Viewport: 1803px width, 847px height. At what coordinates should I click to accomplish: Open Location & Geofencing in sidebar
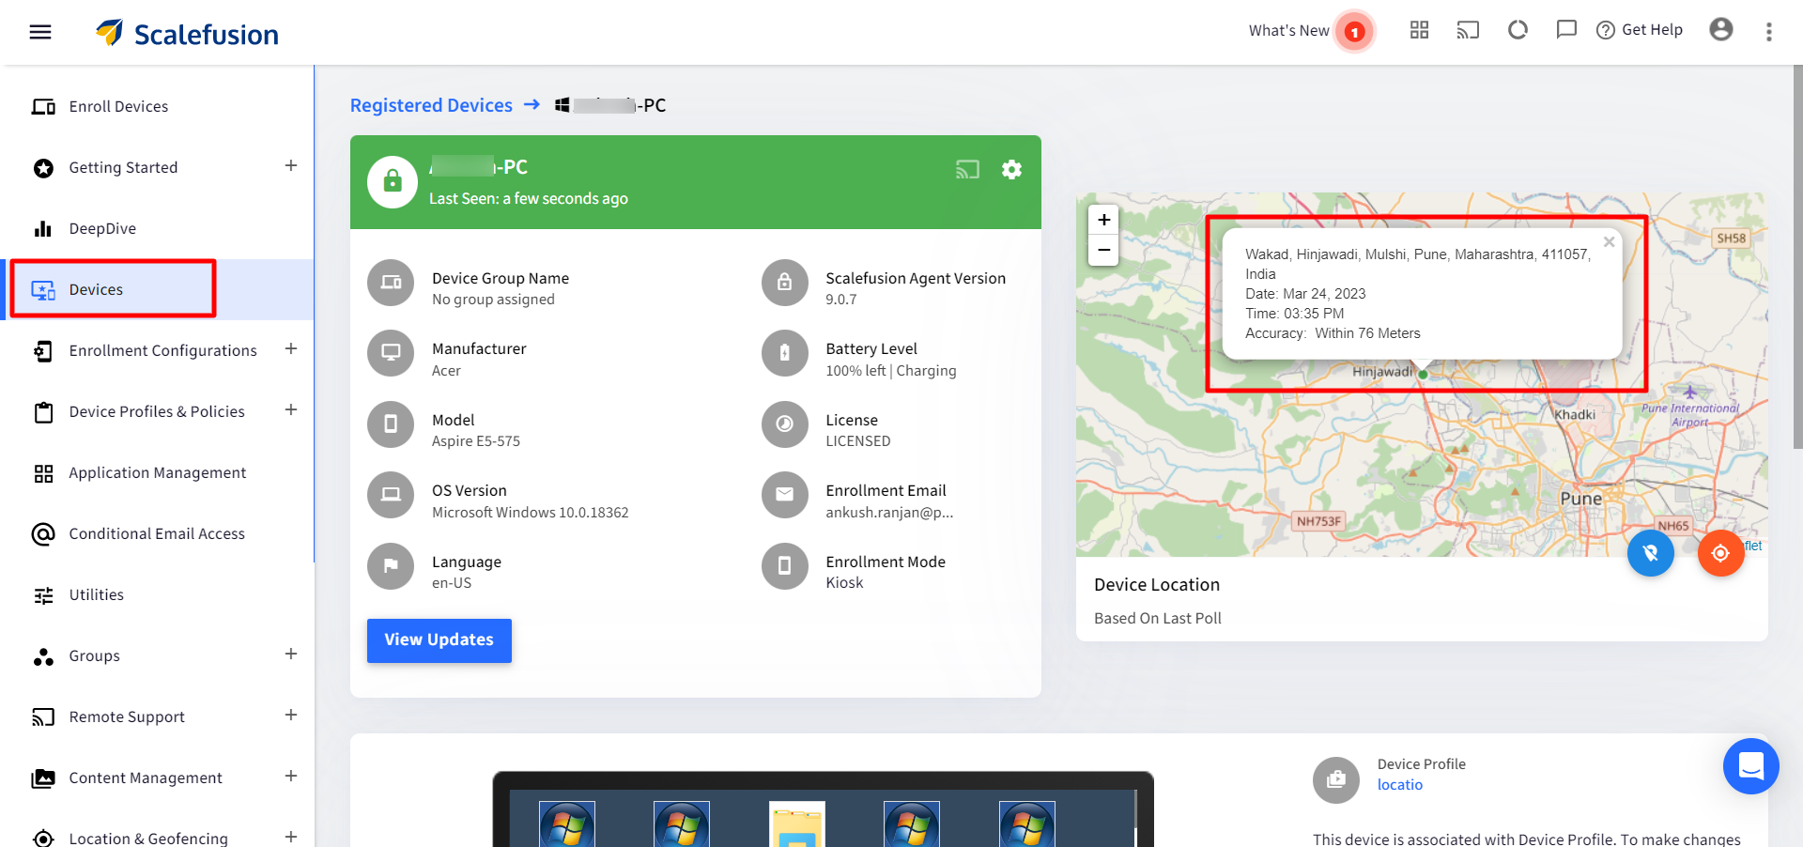coord(148,838)
